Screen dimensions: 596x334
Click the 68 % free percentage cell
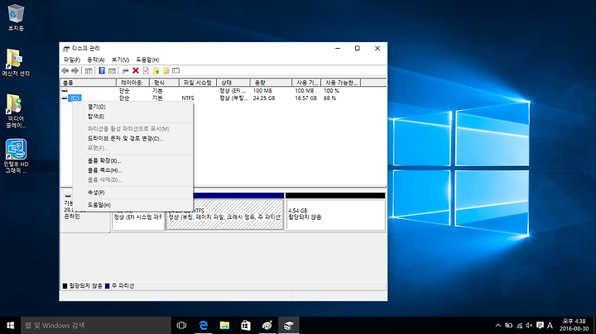coord(329,98)
